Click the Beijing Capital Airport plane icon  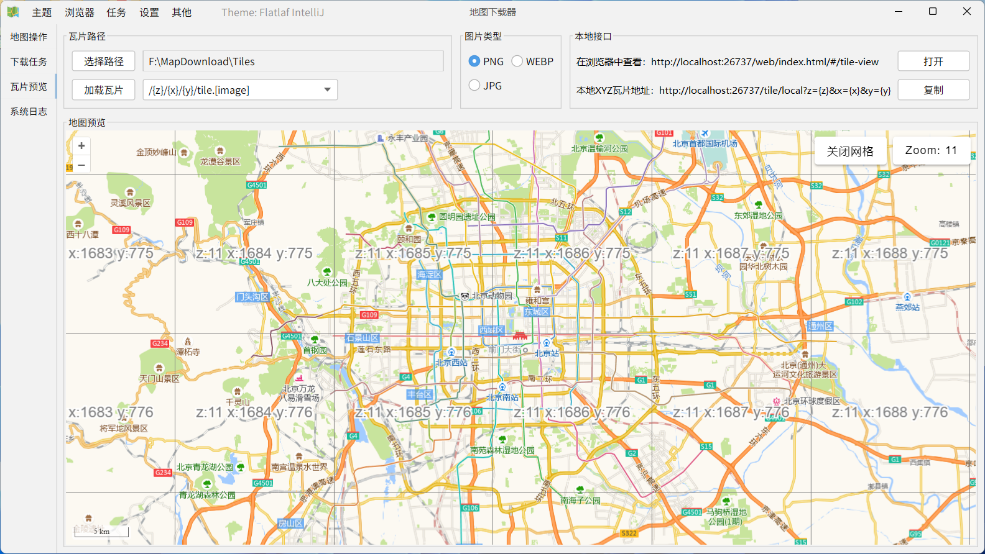(x=705, y=134)
